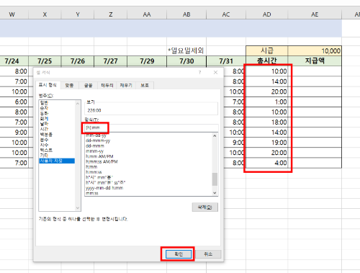Pick the dd-mmm format from the list
This screenshot has height=273, width=360.
[95, 146]
